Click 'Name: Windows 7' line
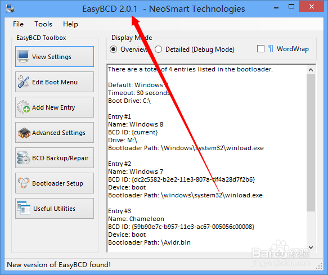This screenshot has width=328, height=275. (136, 172)
